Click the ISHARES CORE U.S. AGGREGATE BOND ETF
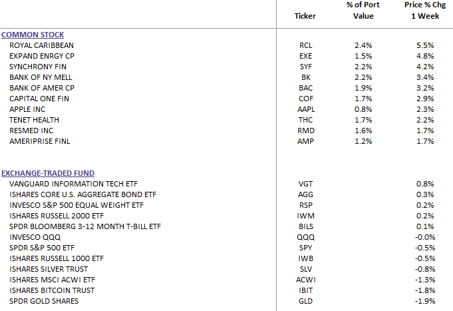This screenshot has width=453, height=311. pos(82,194)
